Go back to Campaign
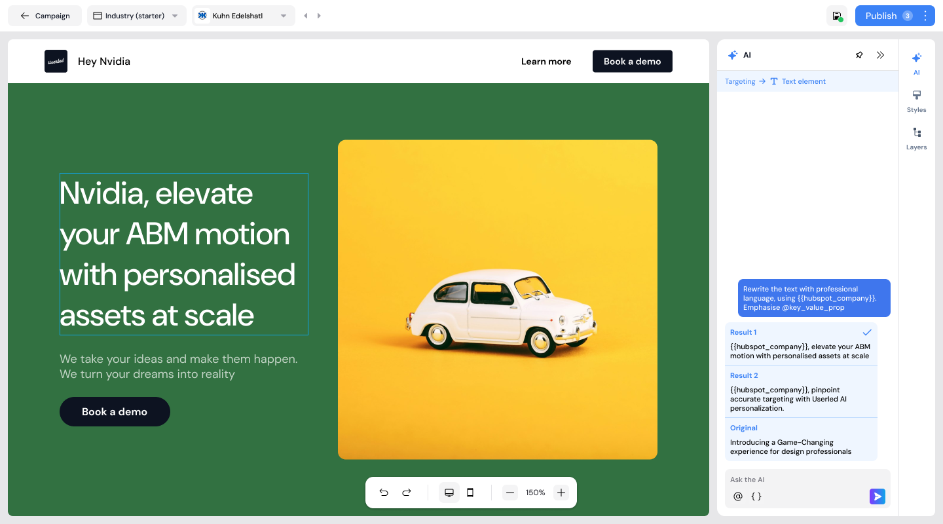The width and height of the screenshot is (943, 524). [45, 16]
